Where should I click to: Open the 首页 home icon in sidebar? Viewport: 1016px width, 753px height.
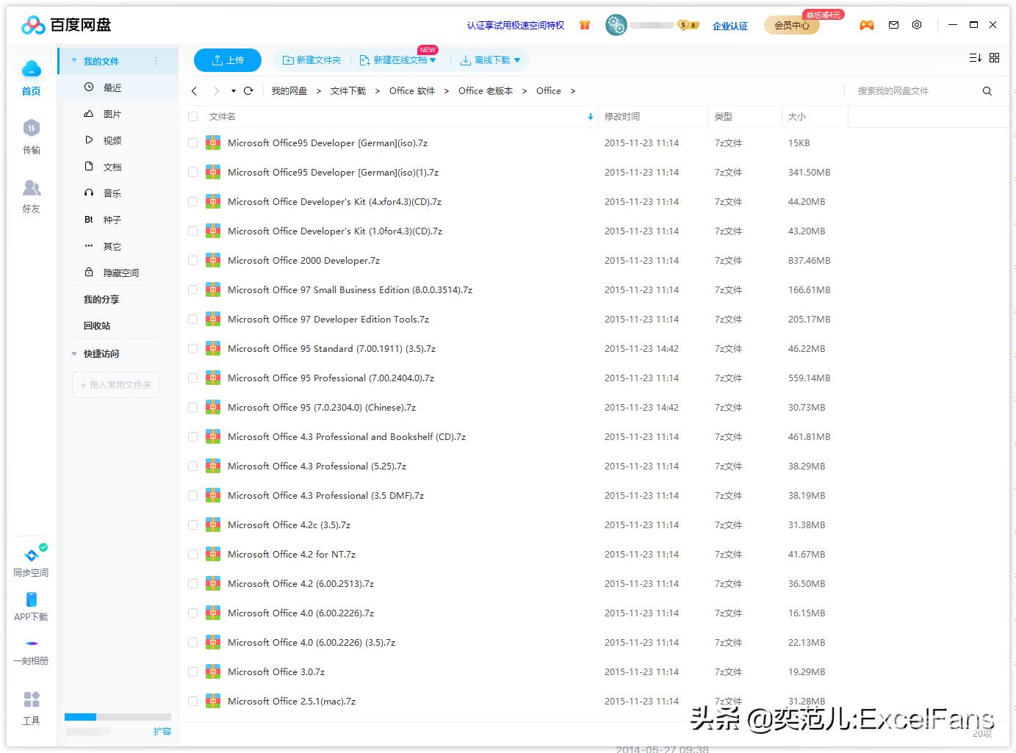pos(31,69)
